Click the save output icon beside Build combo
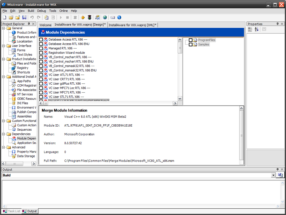Image resolution: width=286 pixels, height=215 pixels. [280, 175]
